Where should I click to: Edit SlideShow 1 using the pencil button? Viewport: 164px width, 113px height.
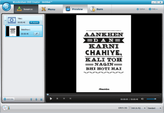click(37, 34)
